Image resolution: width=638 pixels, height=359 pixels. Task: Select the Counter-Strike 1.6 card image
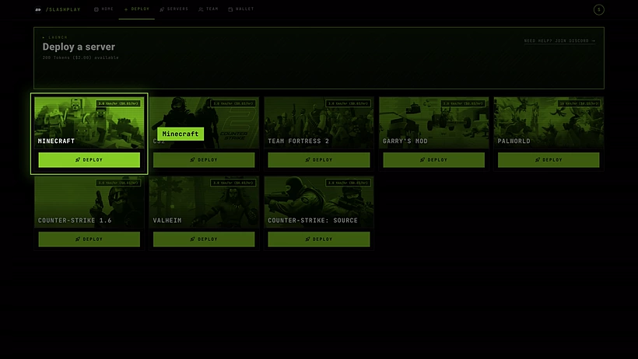pos(89,202)
